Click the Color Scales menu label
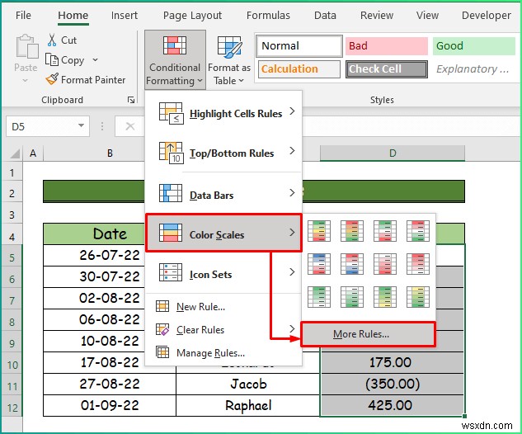The image size is (522, 434). pyautogui.click(x=217, y=235)
